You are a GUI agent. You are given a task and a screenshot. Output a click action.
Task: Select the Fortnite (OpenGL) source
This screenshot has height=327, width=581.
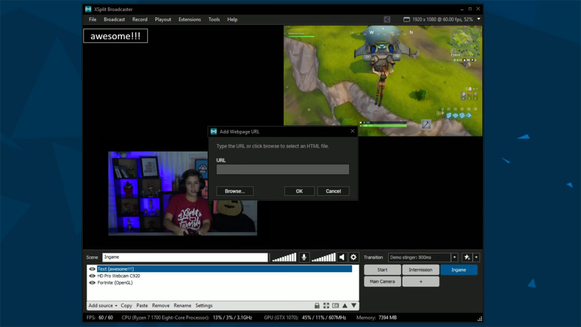115,283
